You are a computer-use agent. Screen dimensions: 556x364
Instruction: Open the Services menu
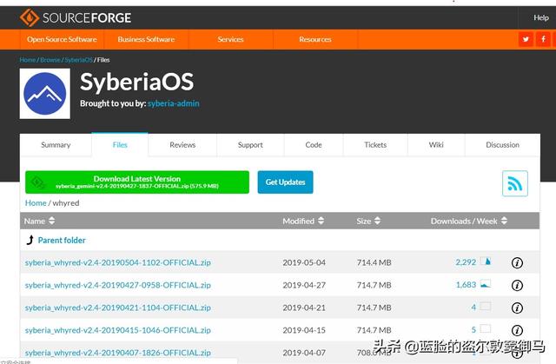(230, 39)
